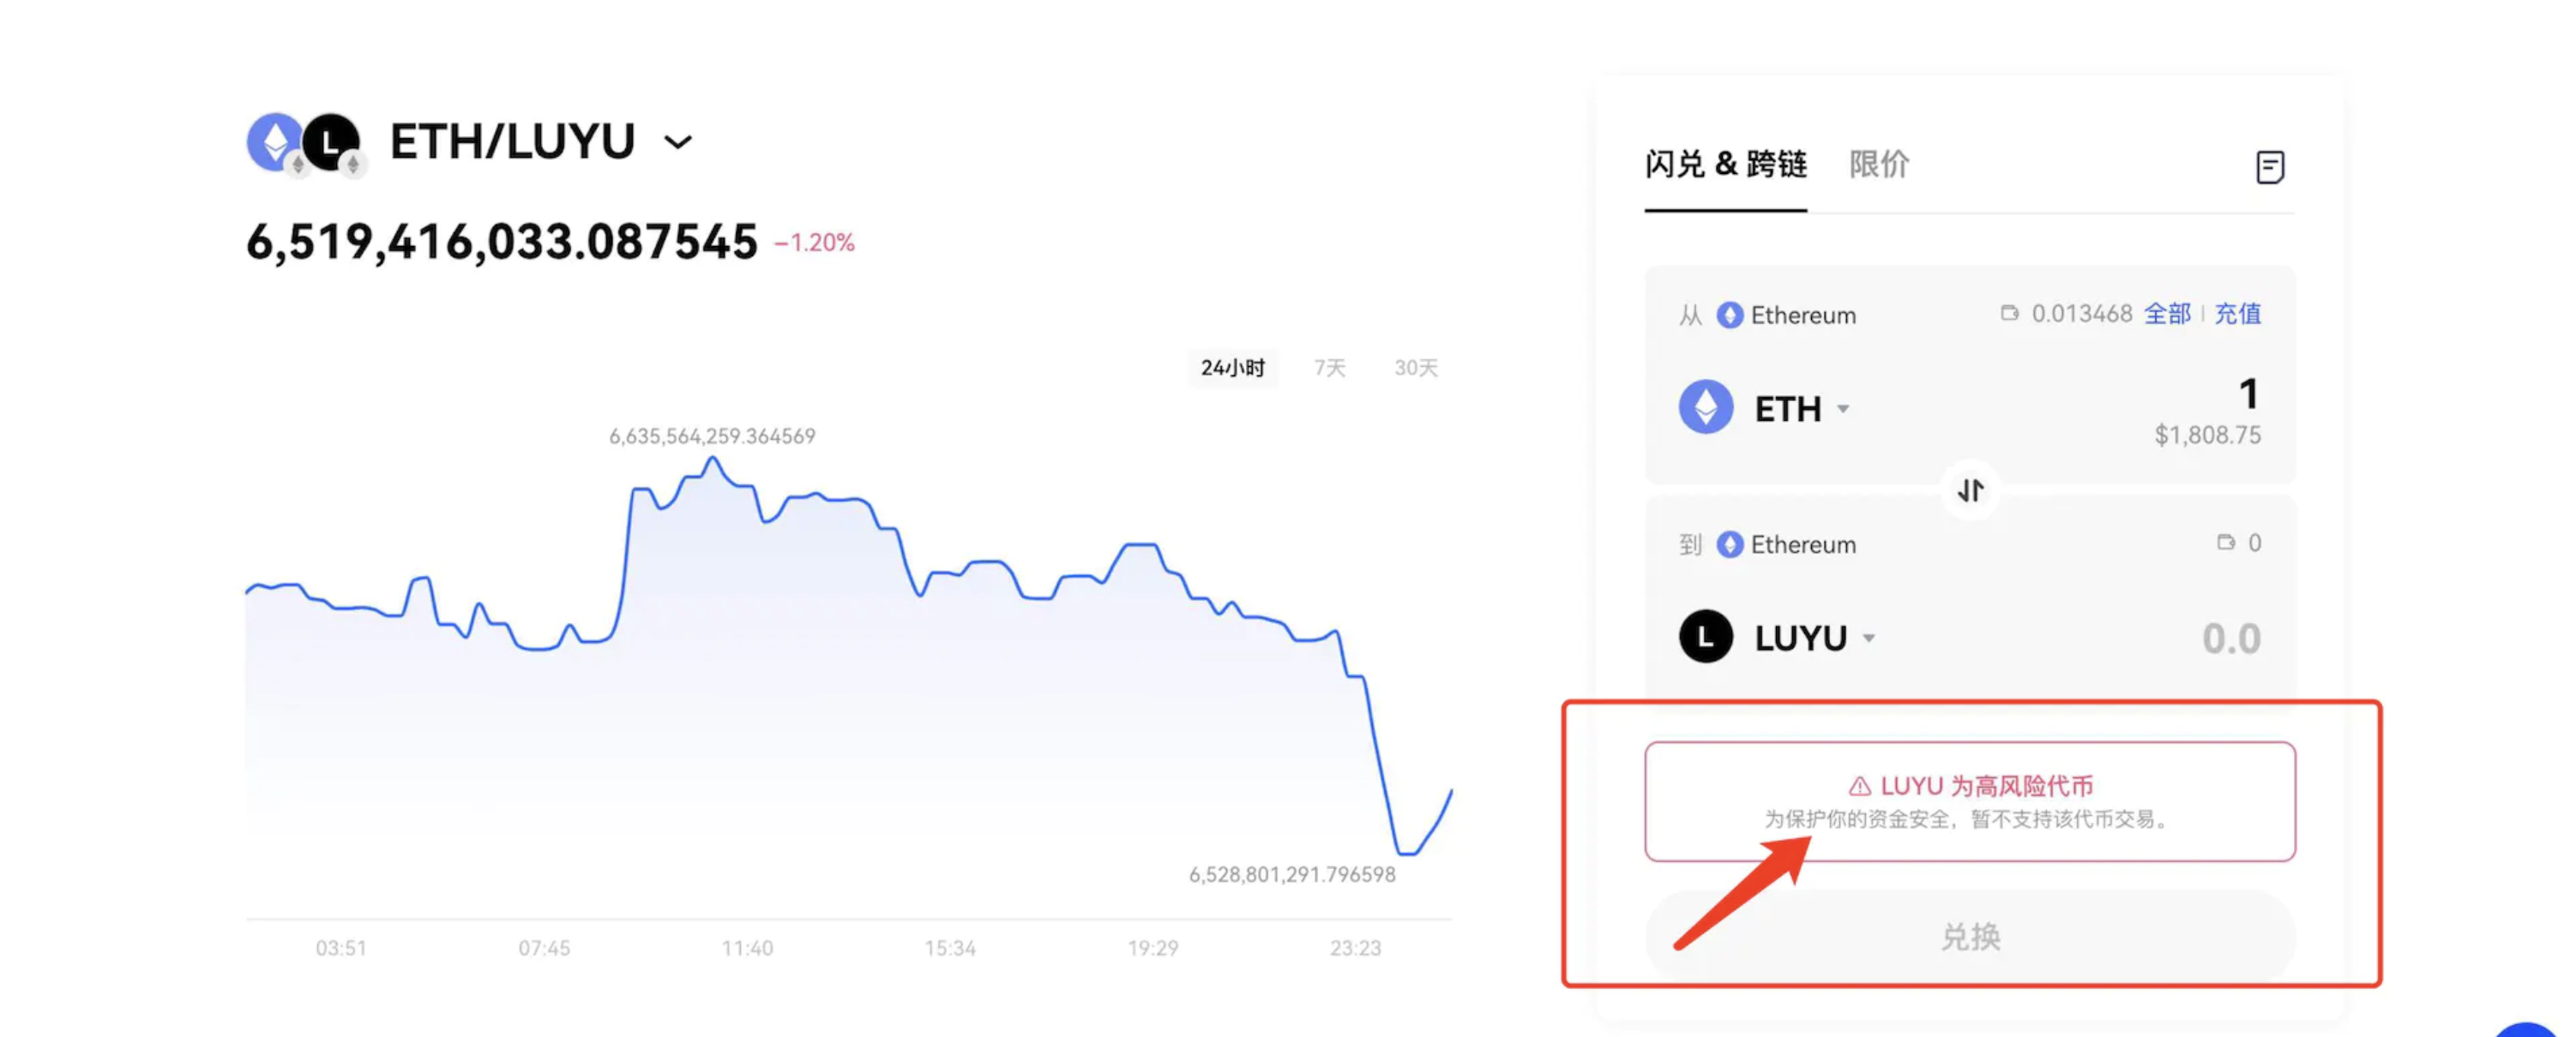Open the LUYU token dropdown
2576x1037 pixels.
[1868, 638]
